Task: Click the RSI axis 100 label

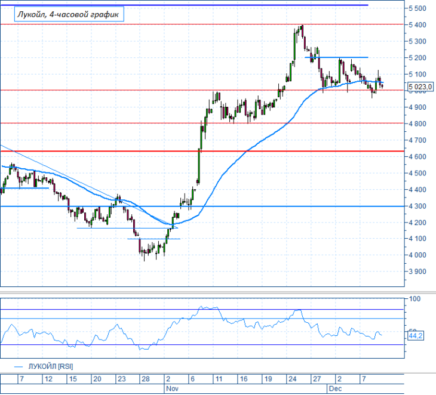Action: [415, 299]
